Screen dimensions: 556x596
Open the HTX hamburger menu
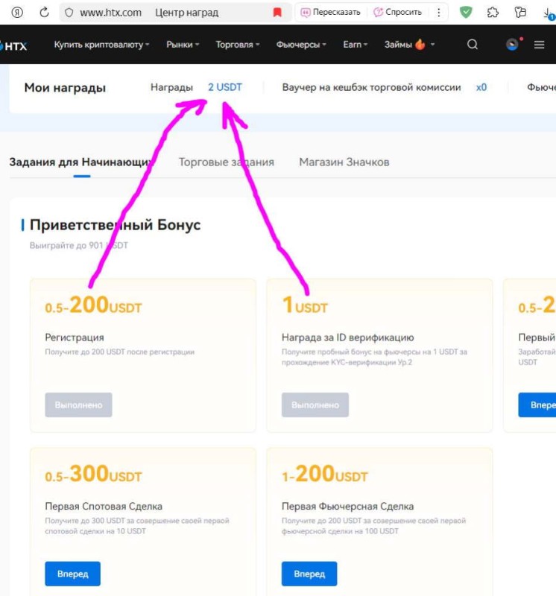[x=540, y=45]
